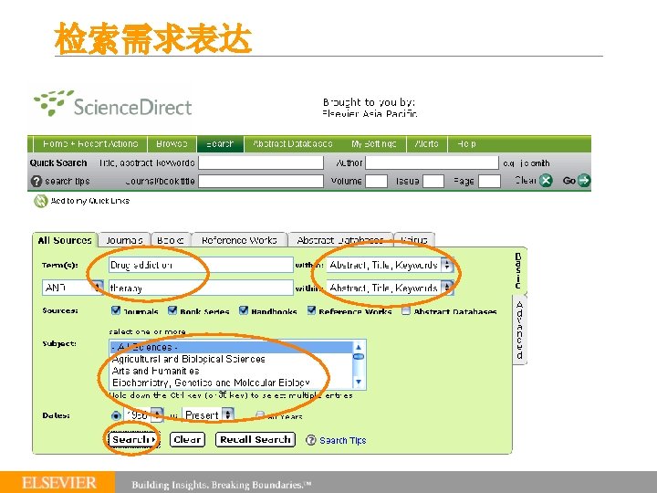Select Agricultural and Biological Sciences subject
The width and height of the screenshot is (657, 493).
pyautogui.click(x=232, y=359)
